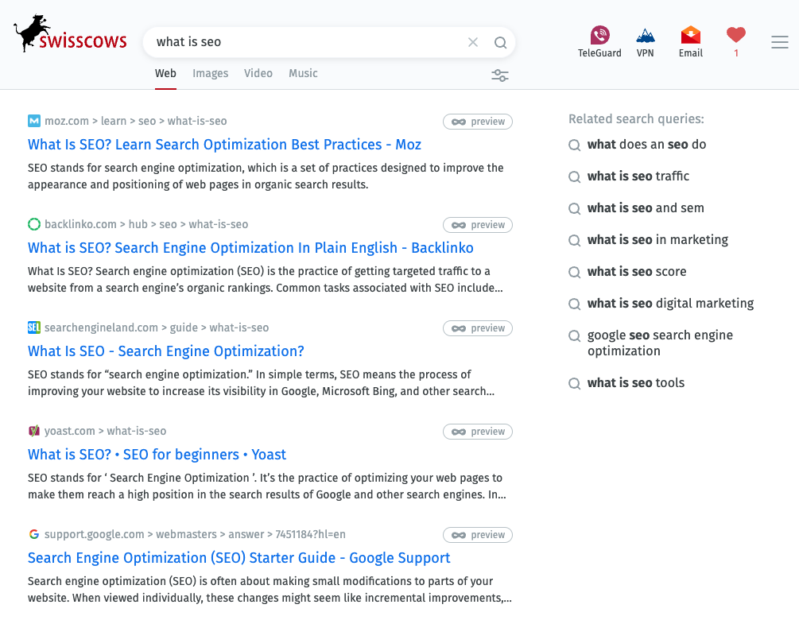Click the Search Engine Land favicon
Image resolution: width=799 pixels, height=620 pixels.
34,327
